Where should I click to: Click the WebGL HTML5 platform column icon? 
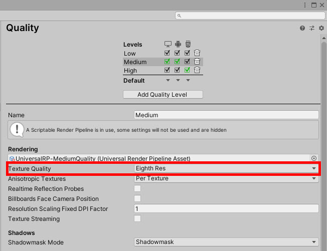coord(188,44)
